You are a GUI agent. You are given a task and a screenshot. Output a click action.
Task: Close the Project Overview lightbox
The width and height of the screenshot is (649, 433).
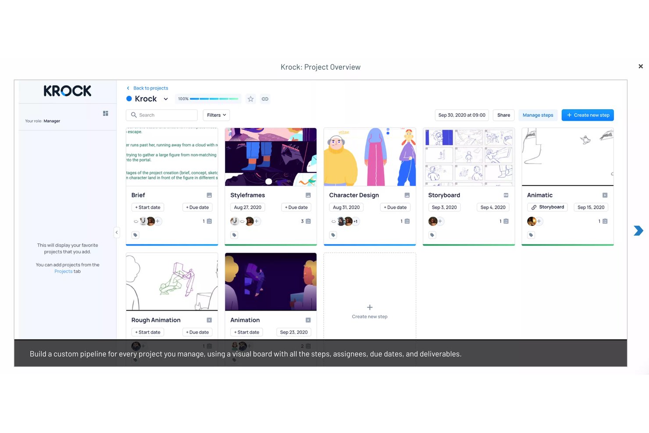coord(641,66)
